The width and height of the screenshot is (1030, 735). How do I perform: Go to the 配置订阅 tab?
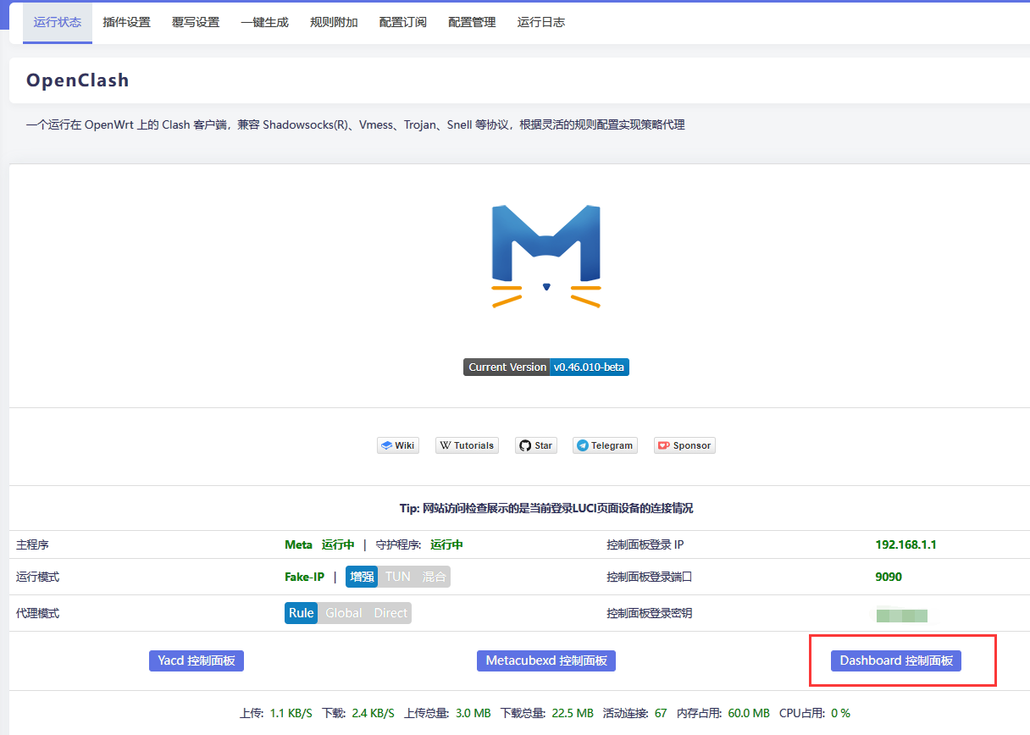(402, 22)
